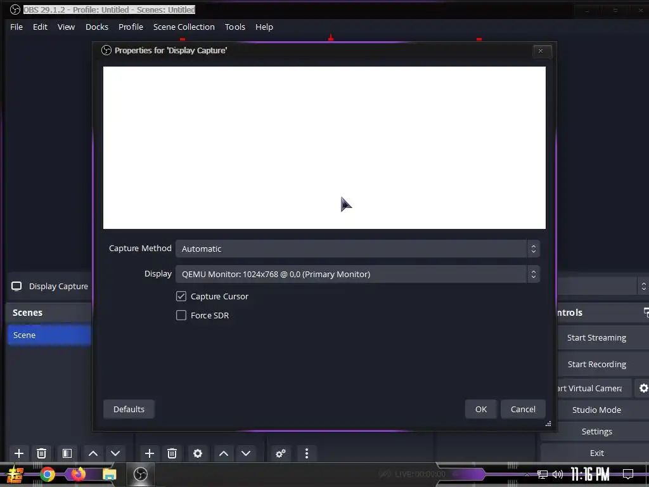This screenshot has height=487, width=649.
Task: Select the Display Capture source label
Action: pos(58,286)
